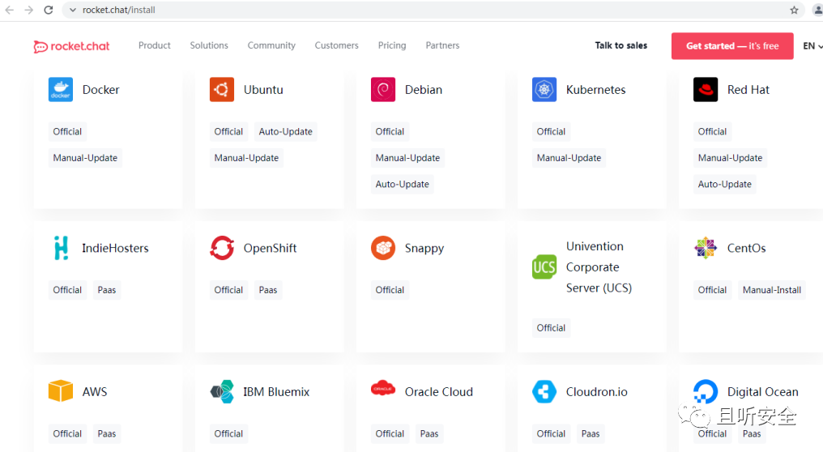Open the Docker install title
Viewport: 823px width, 452px height.
[x=100, y=90]
